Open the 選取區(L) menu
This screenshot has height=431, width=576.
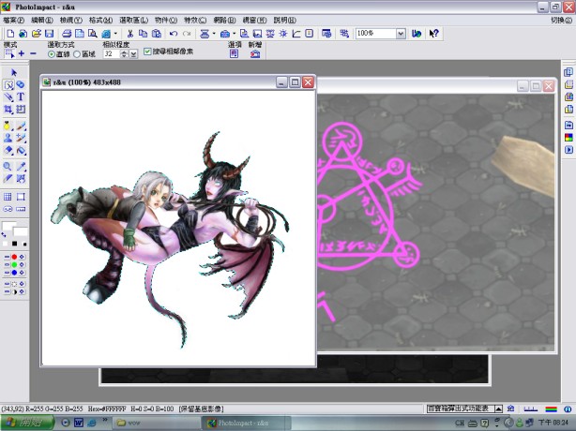pos(134,21)
